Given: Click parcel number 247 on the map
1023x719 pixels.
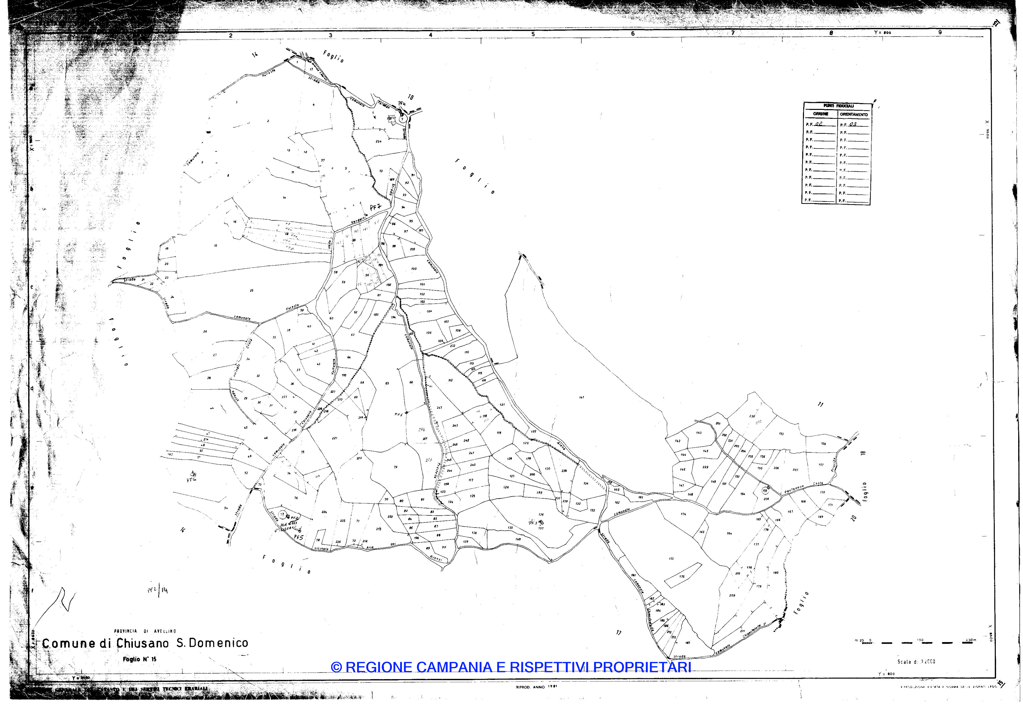Looking at the screenshot, I should pos(439,408).
